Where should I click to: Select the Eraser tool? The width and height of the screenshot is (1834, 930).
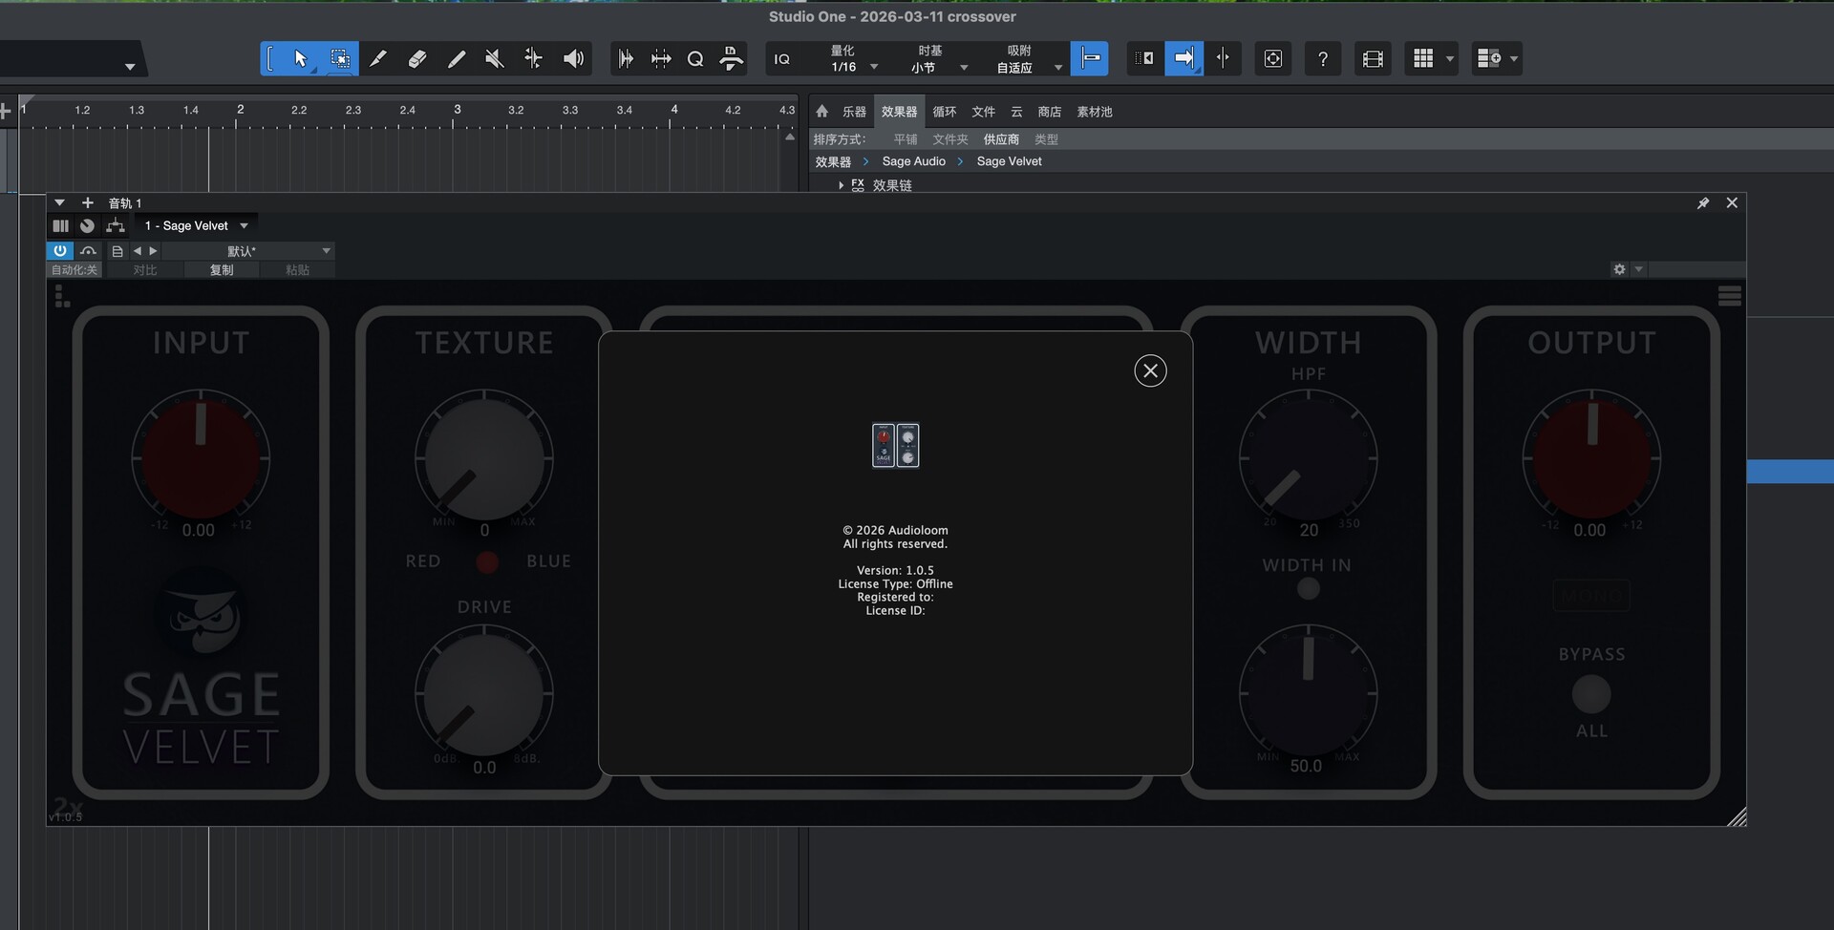(x=417, y=59)
